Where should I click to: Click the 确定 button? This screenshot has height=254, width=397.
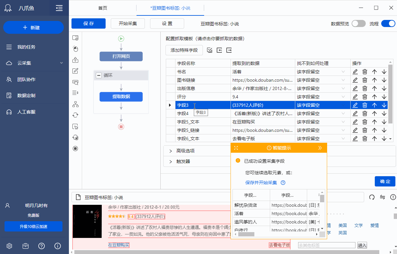click(385, 181)
